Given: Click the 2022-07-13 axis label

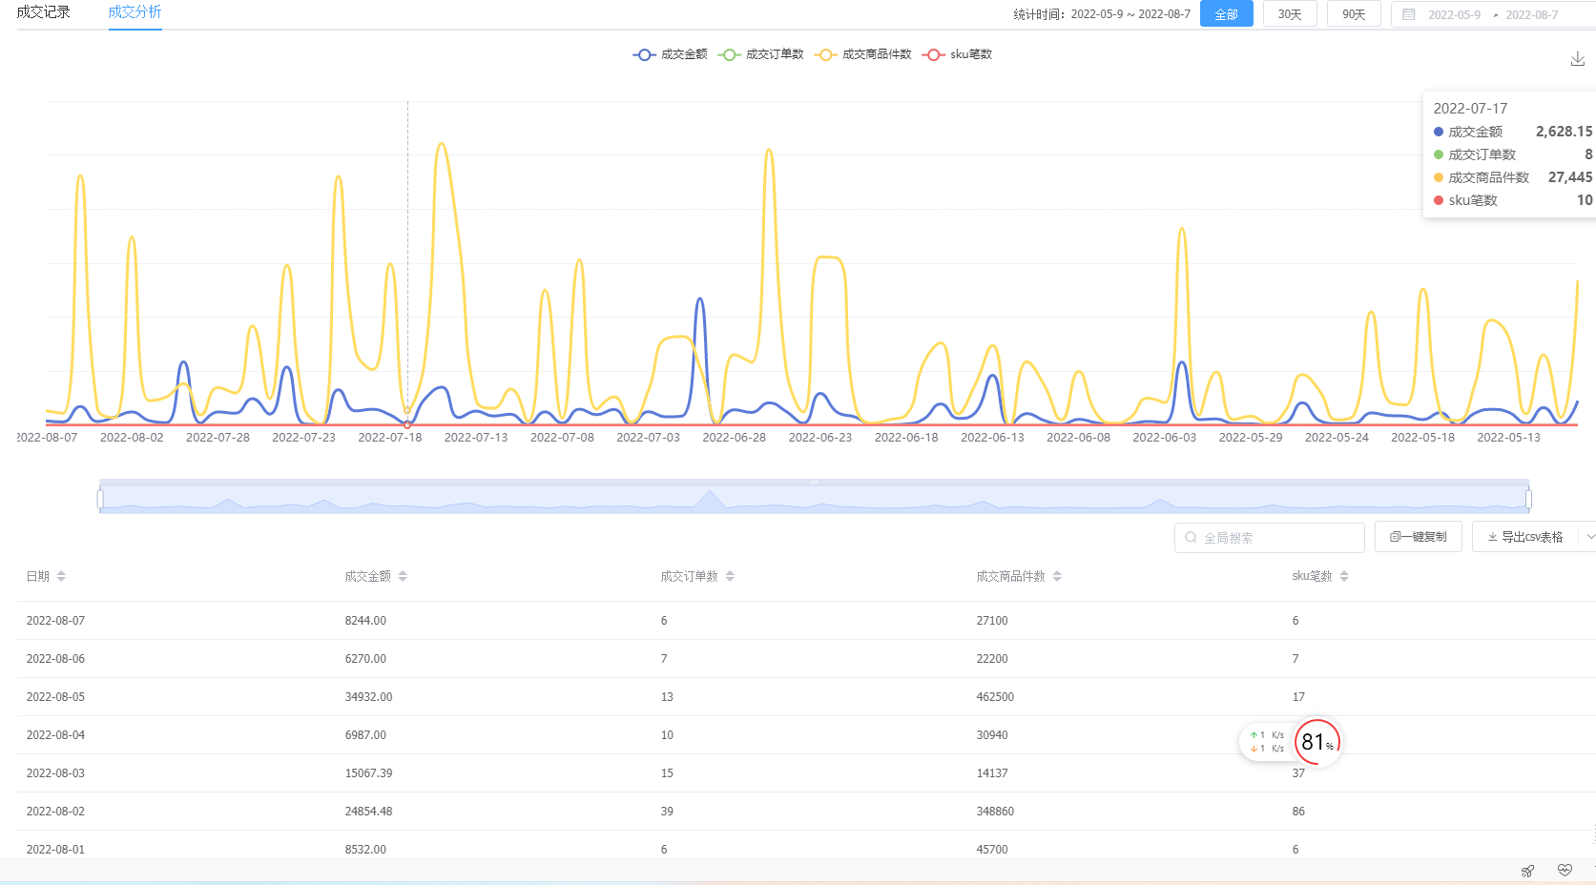Looking at the screenshot, I should (476, 438).
